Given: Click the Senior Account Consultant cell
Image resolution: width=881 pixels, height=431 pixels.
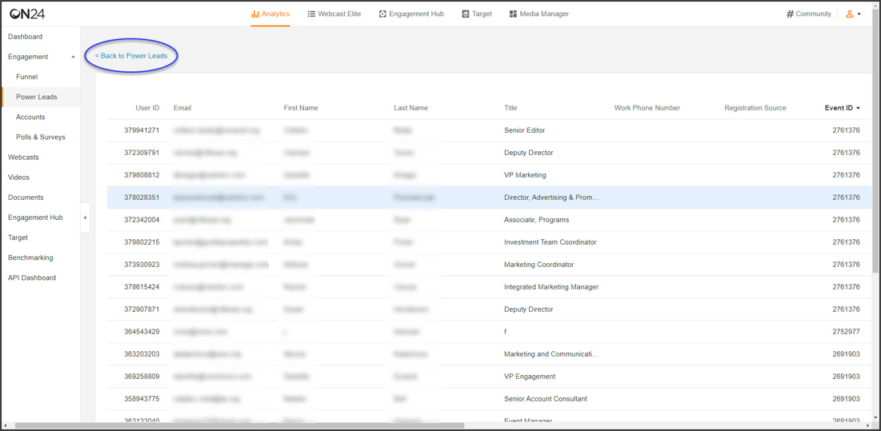Looking at the screenshot, I should click(x=546, y=399).
